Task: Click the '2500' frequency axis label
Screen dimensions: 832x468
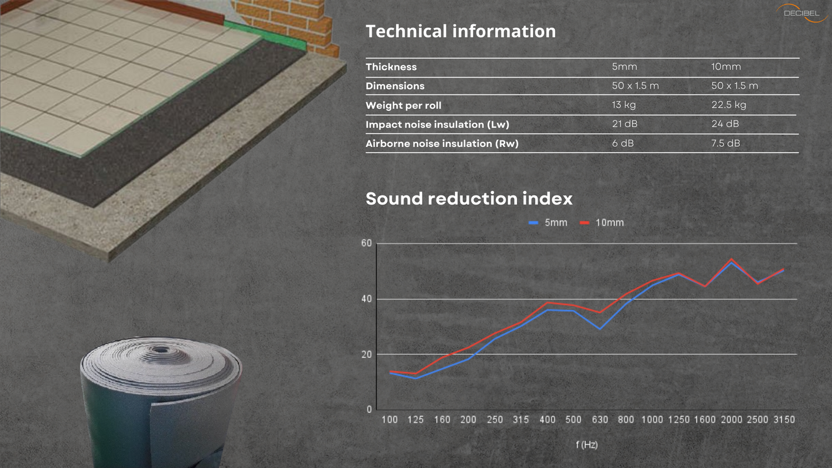Action: [758, 420]
